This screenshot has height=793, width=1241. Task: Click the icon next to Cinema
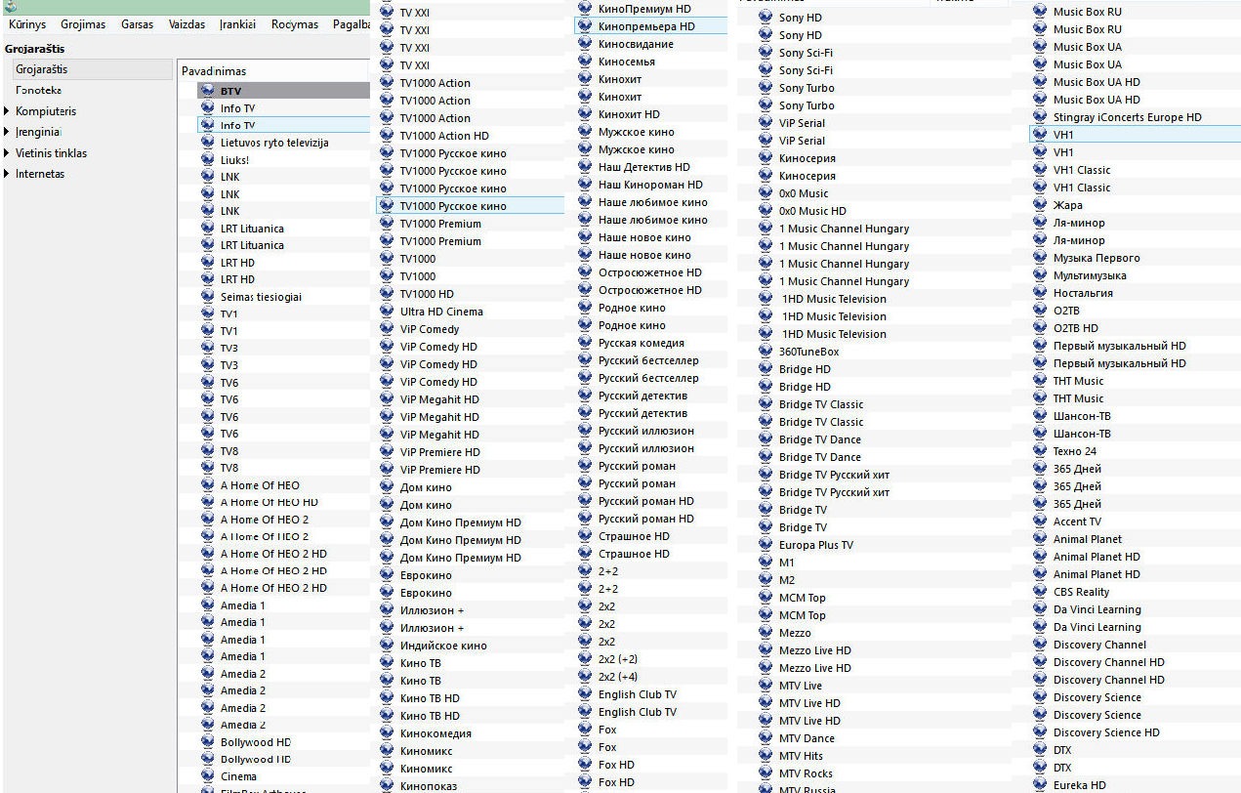(x=207, y=776)
